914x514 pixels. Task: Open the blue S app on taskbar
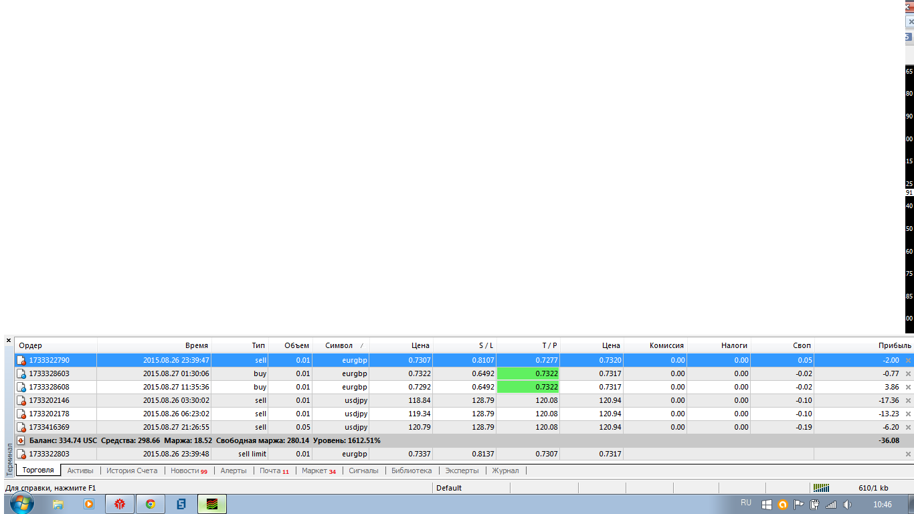click(x=181, y=504)
